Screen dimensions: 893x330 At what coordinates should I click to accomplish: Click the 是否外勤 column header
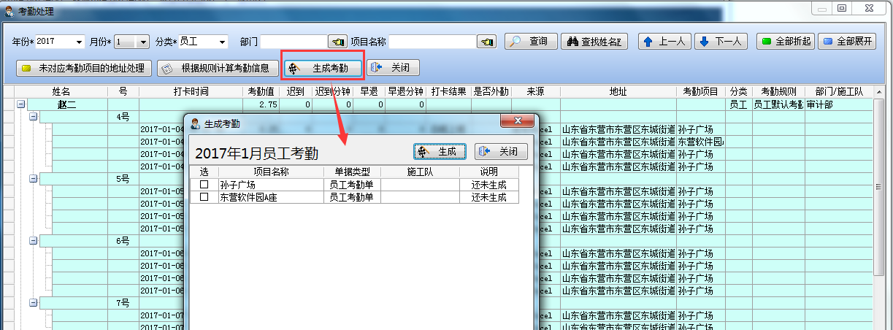click(x=491, y=92)
